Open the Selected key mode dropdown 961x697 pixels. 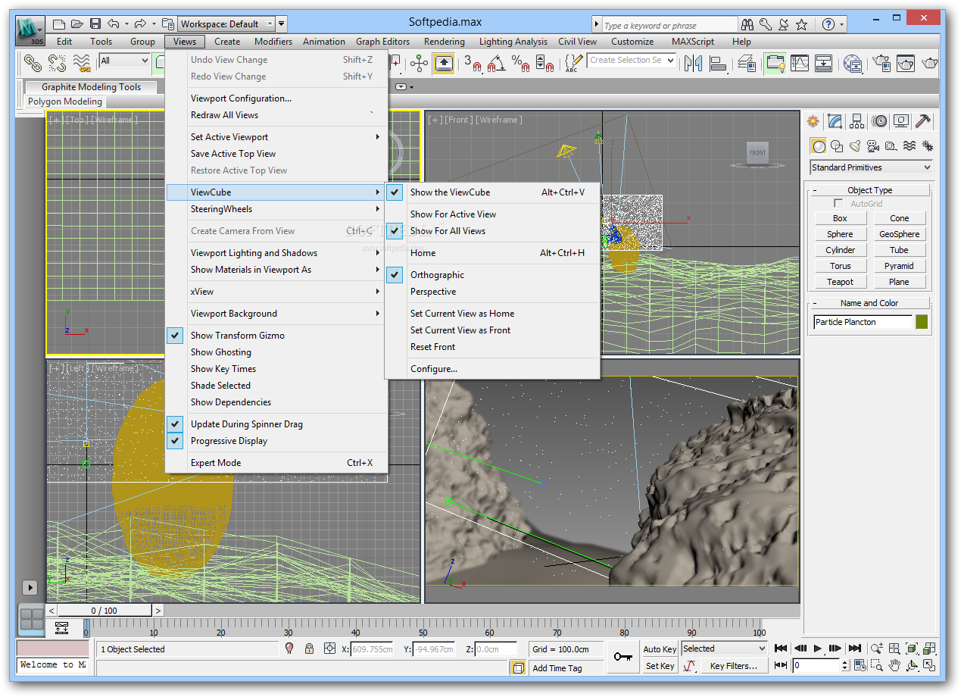click(725, 649)
